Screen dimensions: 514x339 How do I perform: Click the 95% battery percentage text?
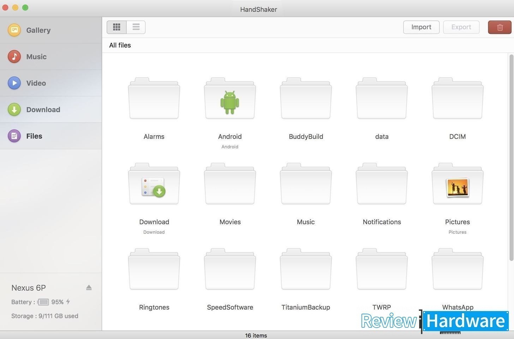coord(57,302)
